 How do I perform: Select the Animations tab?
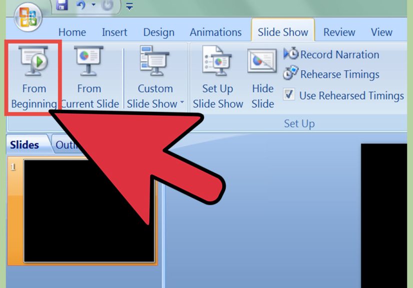pos(216,32)
